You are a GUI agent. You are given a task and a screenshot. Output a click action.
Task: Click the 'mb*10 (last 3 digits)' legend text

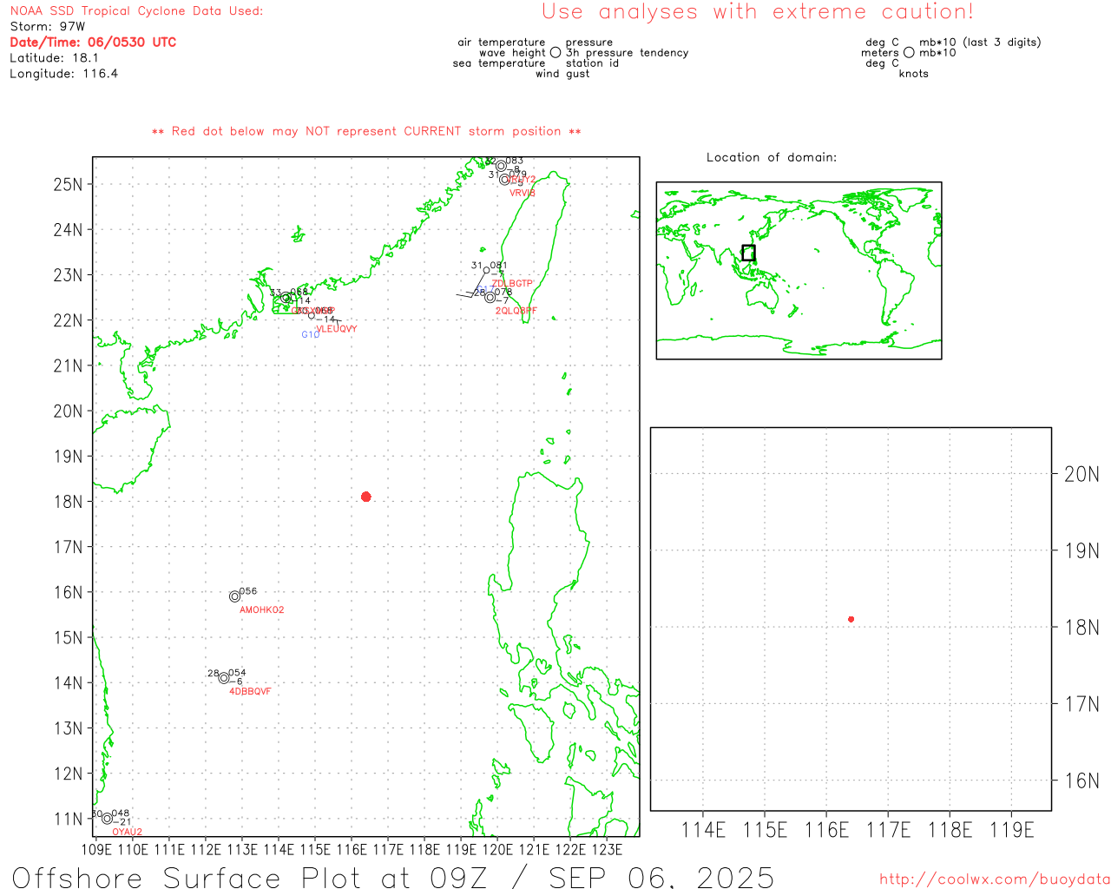click(980, 43)
